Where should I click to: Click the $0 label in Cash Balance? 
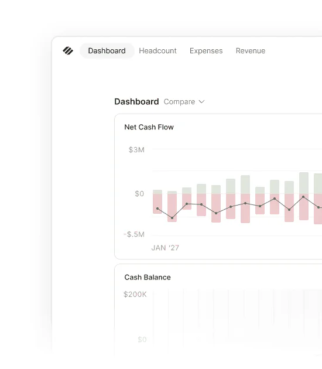[x=142, y=340]
